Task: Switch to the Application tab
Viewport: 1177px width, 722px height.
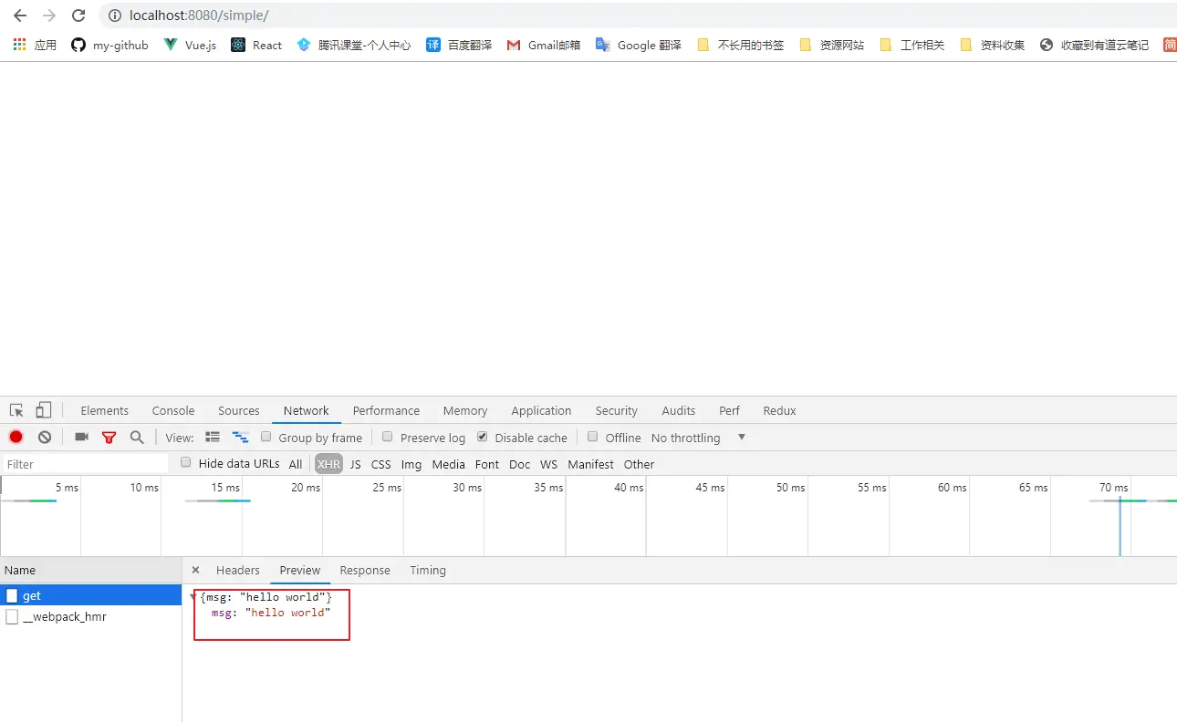Action: click(541, 410)
